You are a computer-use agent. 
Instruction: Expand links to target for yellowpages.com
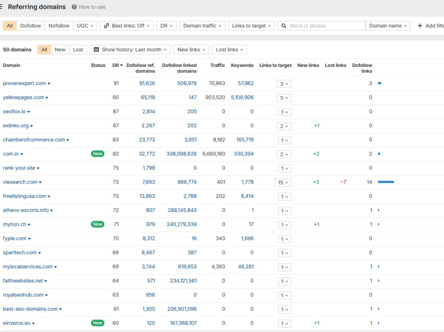point(284,98)
